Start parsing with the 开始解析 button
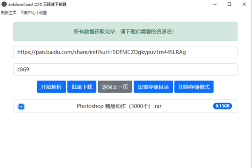 (51, 87)
